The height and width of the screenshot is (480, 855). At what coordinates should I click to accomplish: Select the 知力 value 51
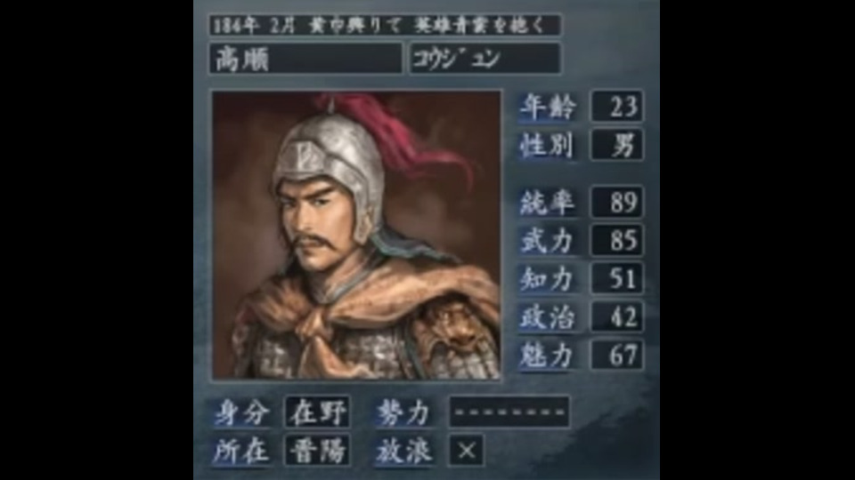(x=617, y=278)
